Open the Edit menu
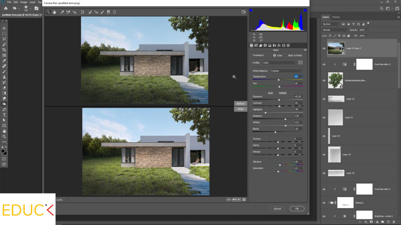Screen dimensions: 401x225 click(x=16, y=2)
